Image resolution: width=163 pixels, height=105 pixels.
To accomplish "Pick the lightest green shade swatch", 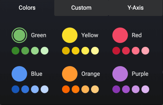I will pyautogui.click(x=44, y=51).
